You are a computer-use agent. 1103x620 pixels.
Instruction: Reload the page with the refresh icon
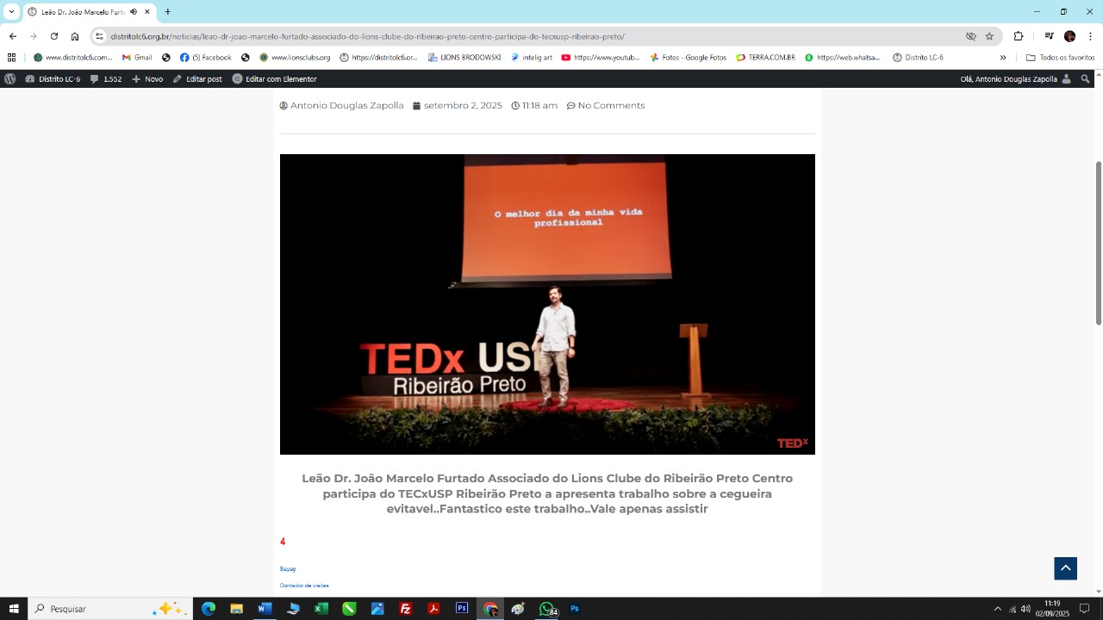coord(54,36)
